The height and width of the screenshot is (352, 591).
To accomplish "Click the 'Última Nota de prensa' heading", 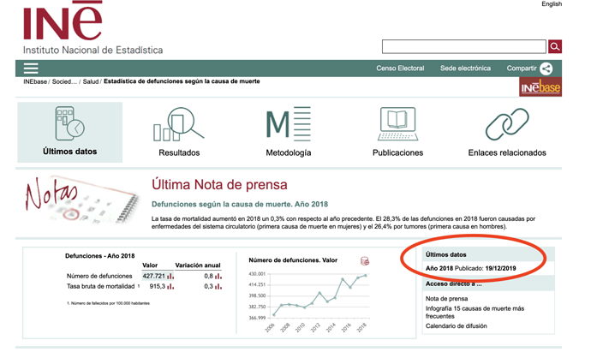I will pos(219,185).
